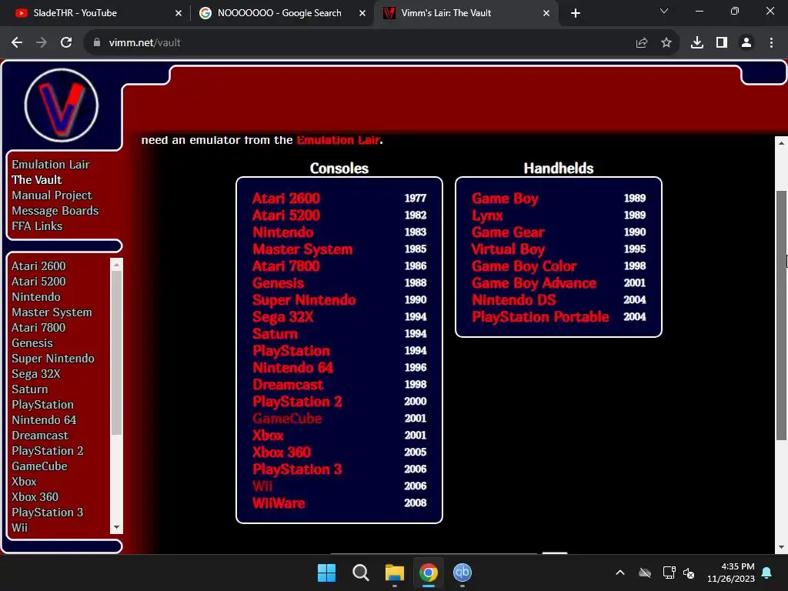Click sidebar list scroll-up arrow
Screen dimensions: 788x591
(x=117, y=264)
